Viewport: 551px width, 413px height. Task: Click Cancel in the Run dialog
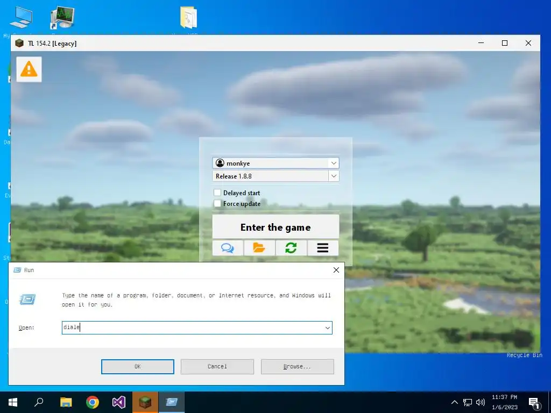pos(217,366)
